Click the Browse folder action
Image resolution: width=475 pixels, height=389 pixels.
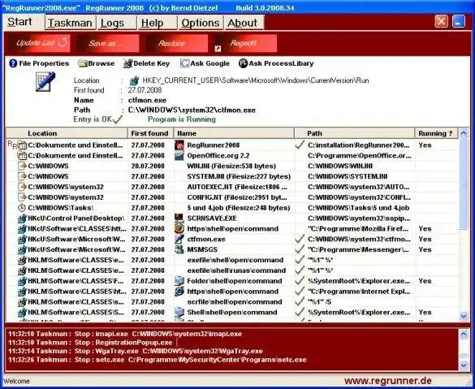click(96, 63)
